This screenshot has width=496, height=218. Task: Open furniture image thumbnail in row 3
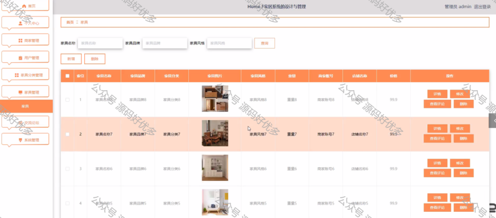point(215,168)
